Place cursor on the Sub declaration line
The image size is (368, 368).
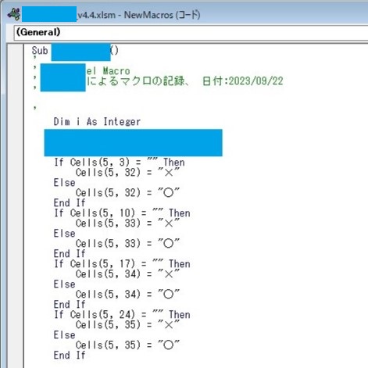pyautogui.click(x=75, y=51)
